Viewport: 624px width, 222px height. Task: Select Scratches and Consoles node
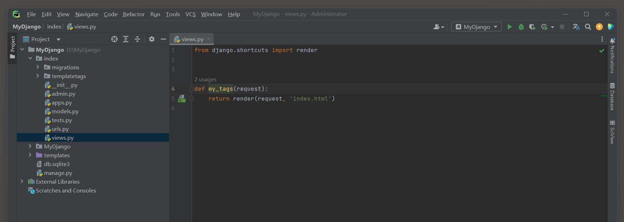coord(62,190)
